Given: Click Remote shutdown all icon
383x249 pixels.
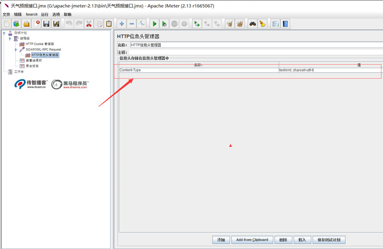Looking at the screenshot, I should pyautogui.click(x=217, y=24).
